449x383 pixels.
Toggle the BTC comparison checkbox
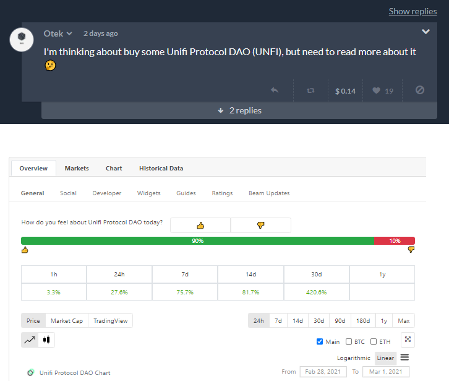coord(349,341)
